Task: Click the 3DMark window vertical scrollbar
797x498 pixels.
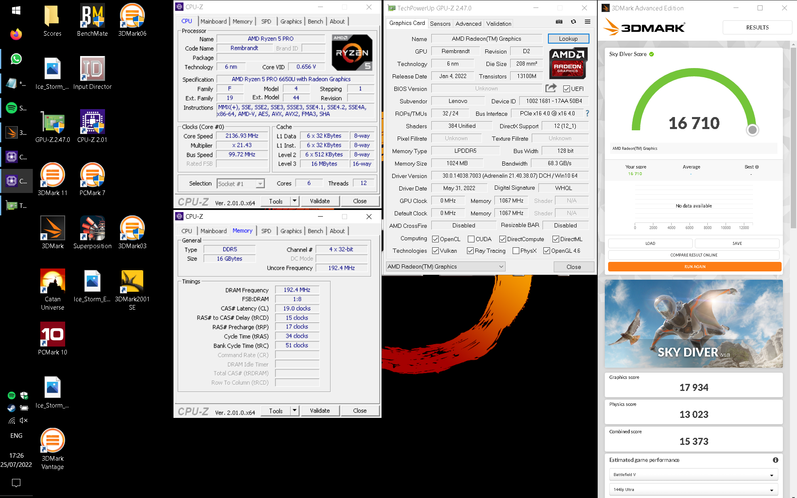Action: pos(793,137)
